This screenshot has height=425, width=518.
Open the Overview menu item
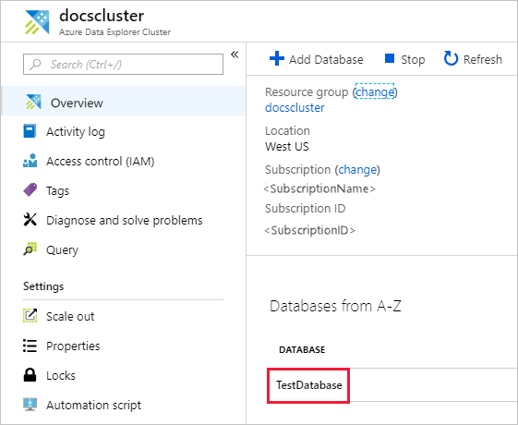[x=124, y=101]
